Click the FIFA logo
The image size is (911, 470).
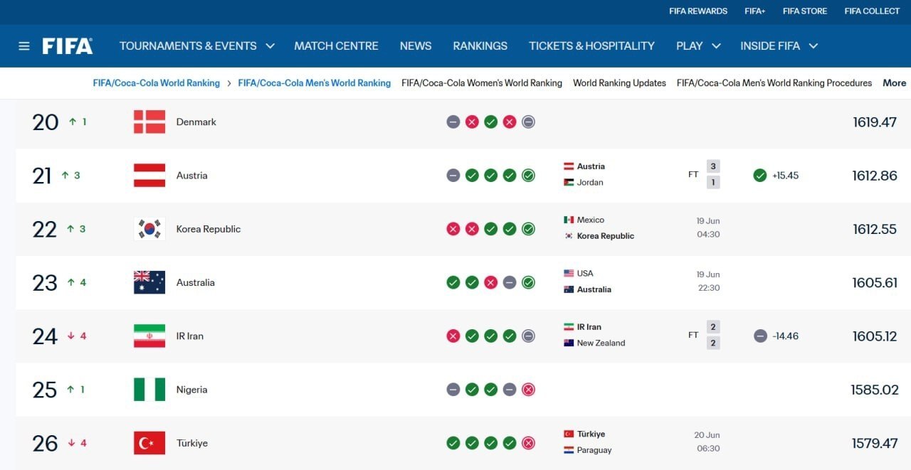click(68, 46)
